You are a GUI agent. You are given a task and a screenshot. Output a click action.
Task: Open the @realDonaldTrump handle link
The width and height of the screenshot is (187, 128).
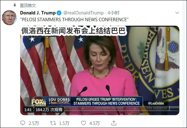pos(83,13)
